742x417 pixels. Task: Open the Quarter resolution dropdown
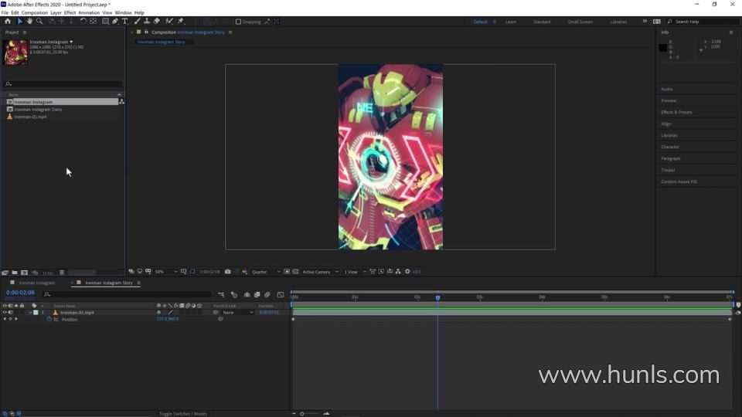(263, 272)
